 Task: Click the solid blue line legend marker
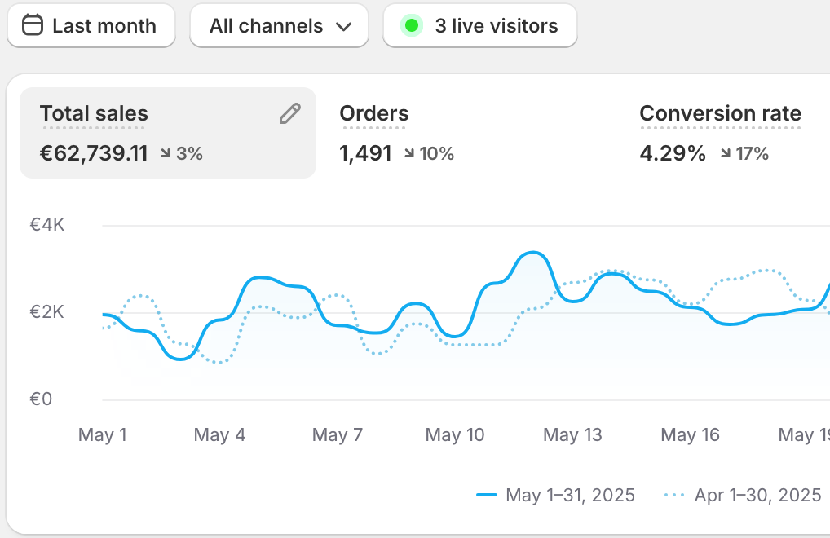point(487,495)
